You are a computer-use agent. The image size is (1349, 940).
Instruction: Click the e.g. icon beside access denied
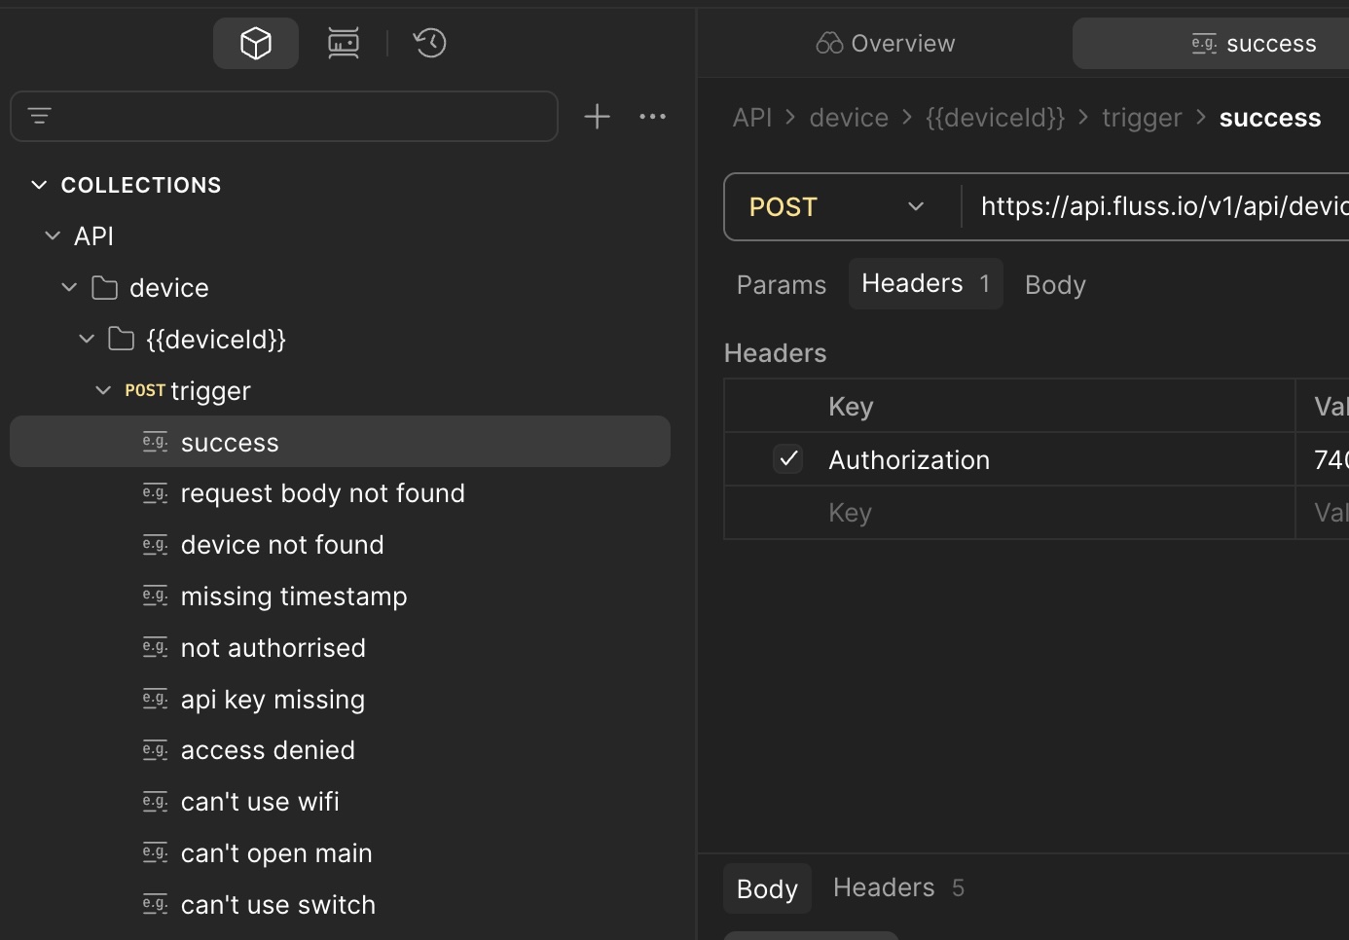[155, 750]
